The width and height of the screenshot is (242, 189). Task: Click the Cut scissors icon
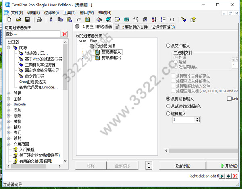click(51, 20)
